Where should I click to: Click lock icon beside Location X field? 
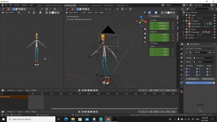[x=173, y=23]
